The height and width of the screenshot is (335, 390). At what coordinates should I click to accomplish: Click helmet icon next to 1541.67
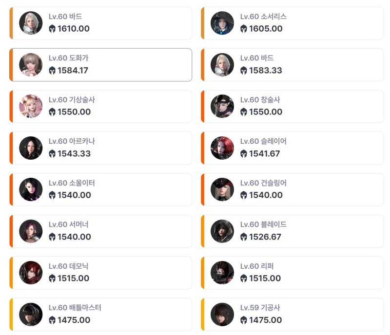click(243, 154)
